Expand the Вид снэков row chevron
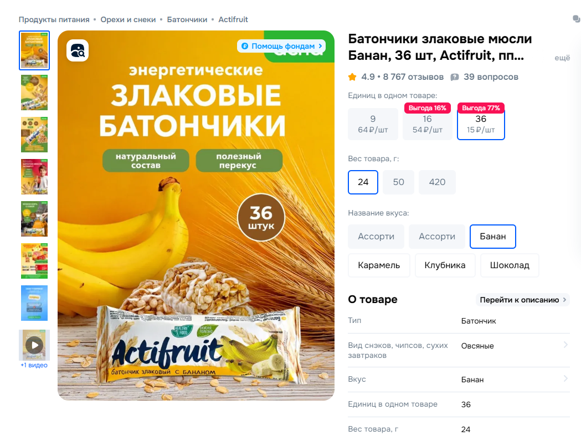The height and width of the screenshot is (446, 581). tap(565, 345)
